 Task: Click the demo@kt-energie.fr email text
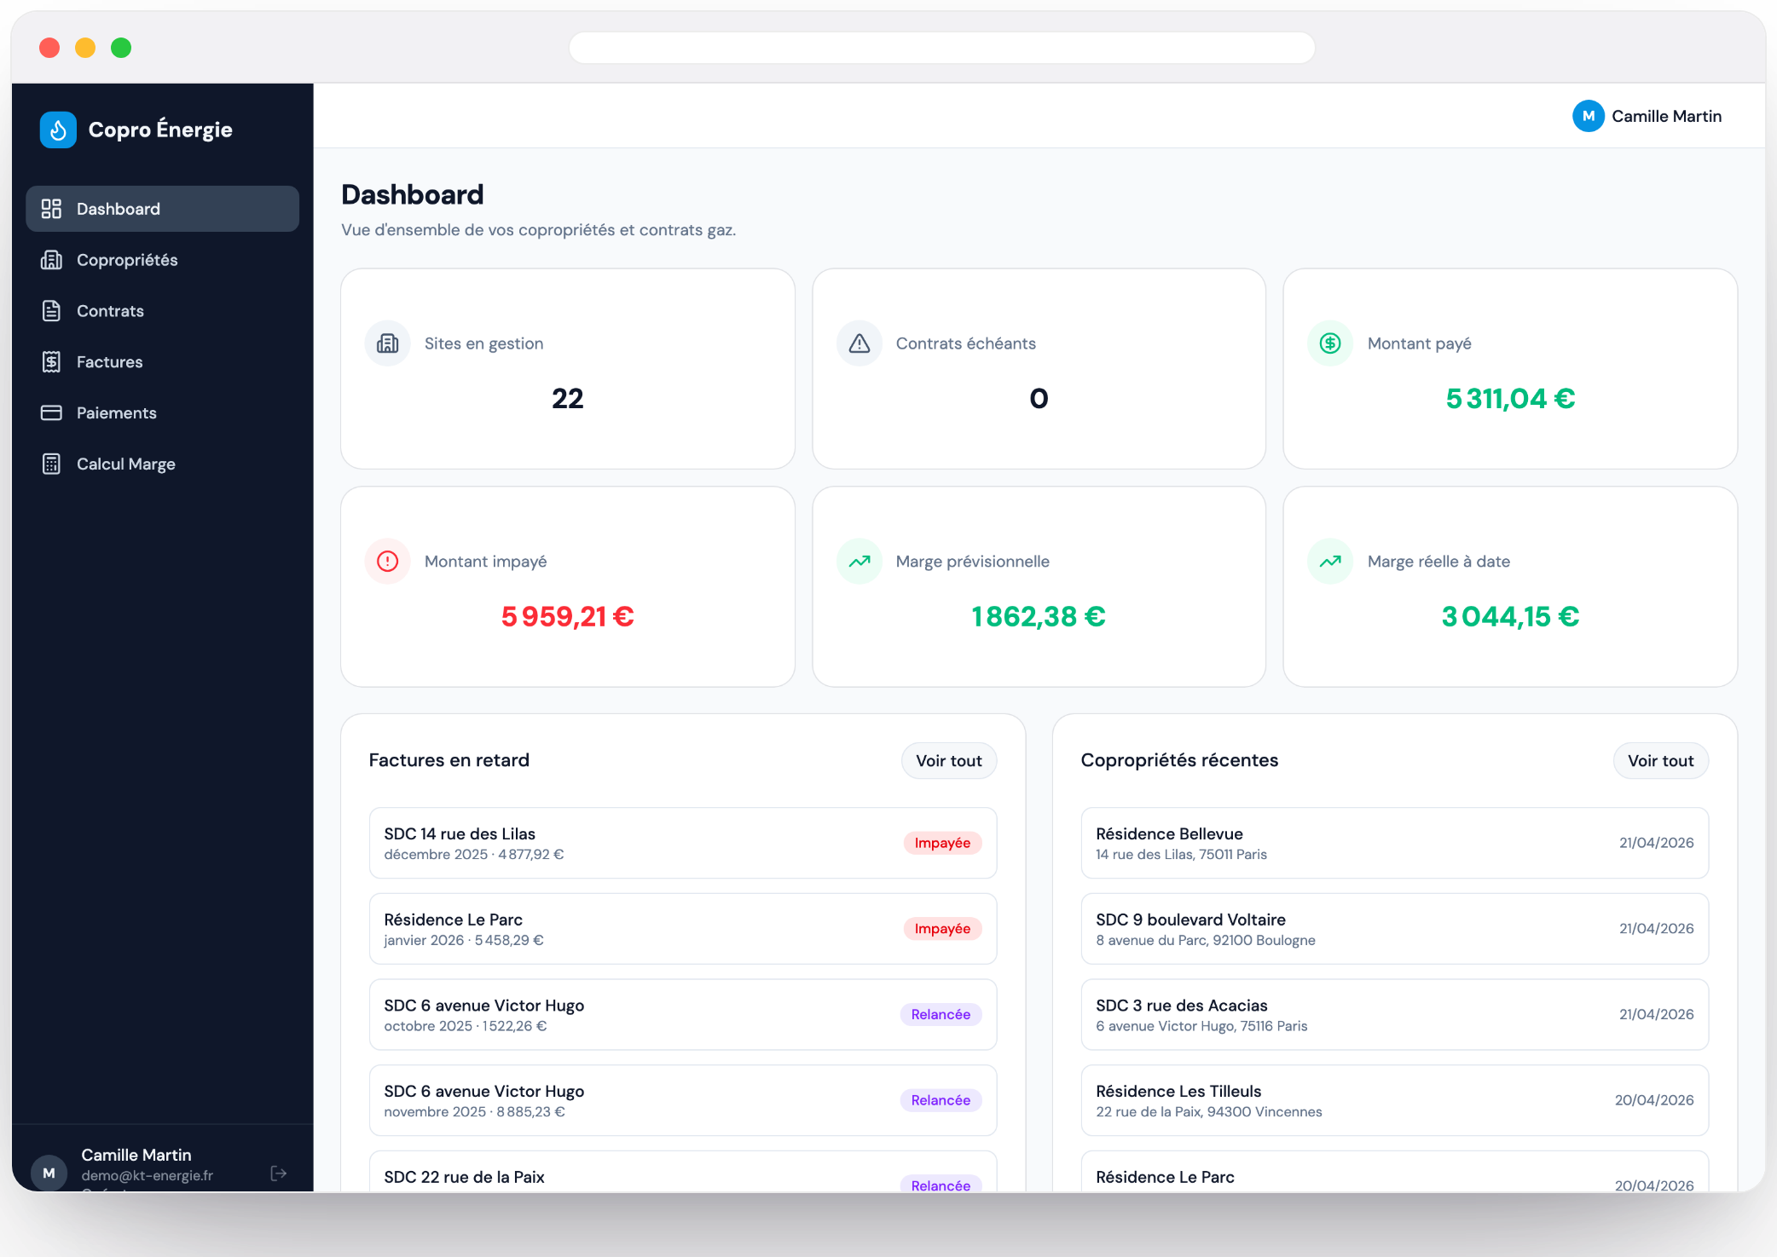coord(148,1175)
